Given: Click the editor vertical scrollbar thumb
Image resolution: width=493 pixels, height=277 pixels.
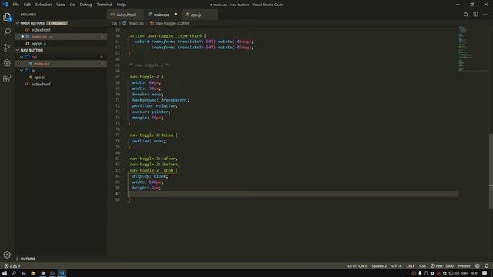Looking at the screenshot, I should click(x=491, y=171).
